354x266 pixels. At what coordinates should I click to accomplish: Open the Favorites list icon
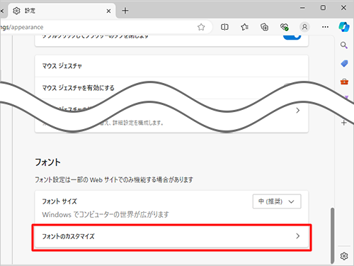tap(244, 27)
